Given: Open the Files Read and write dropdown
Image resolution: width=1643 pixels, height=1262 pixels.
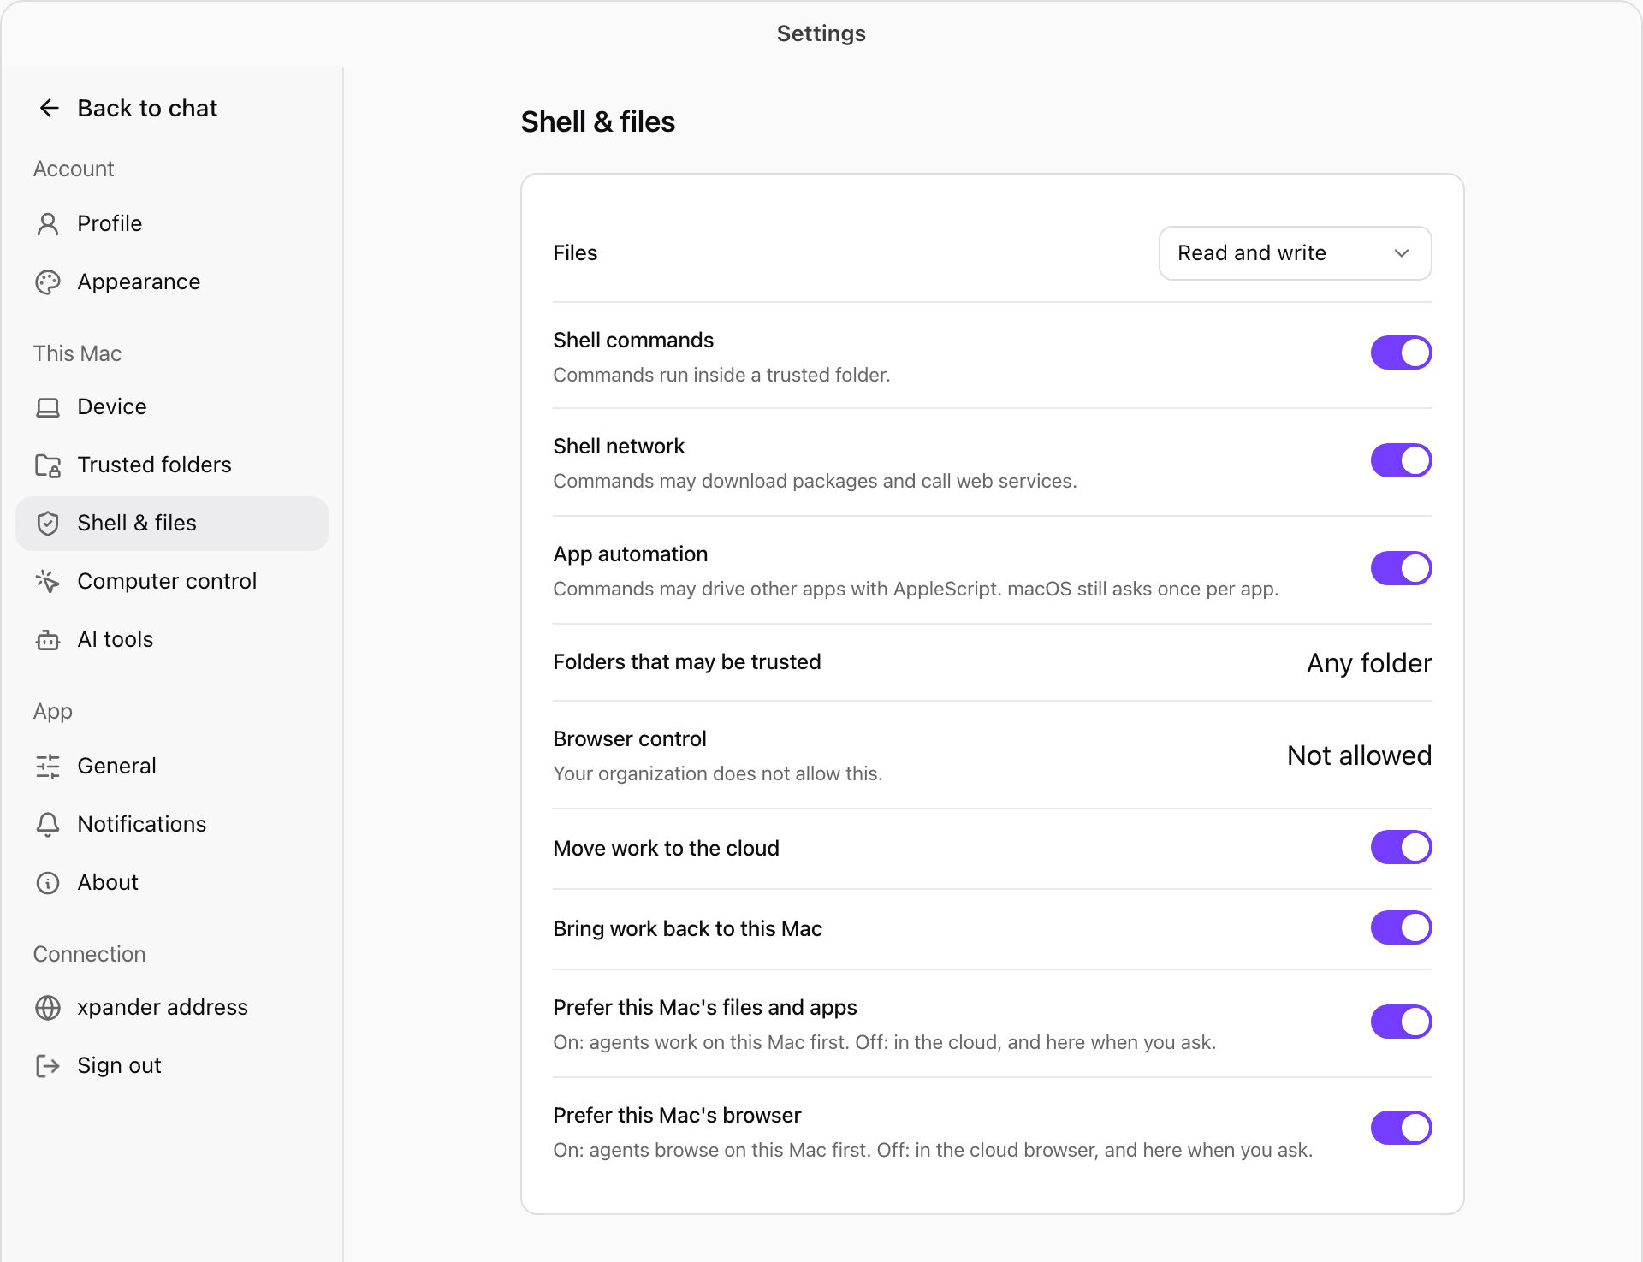Looking at the screenshot, I should tap(1295, 253).
